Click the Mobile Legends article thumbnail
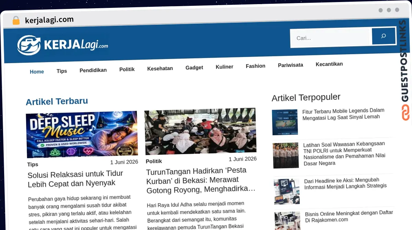Image resolution: width=412 pixels, height=230 pixels. tap(285, 122)
